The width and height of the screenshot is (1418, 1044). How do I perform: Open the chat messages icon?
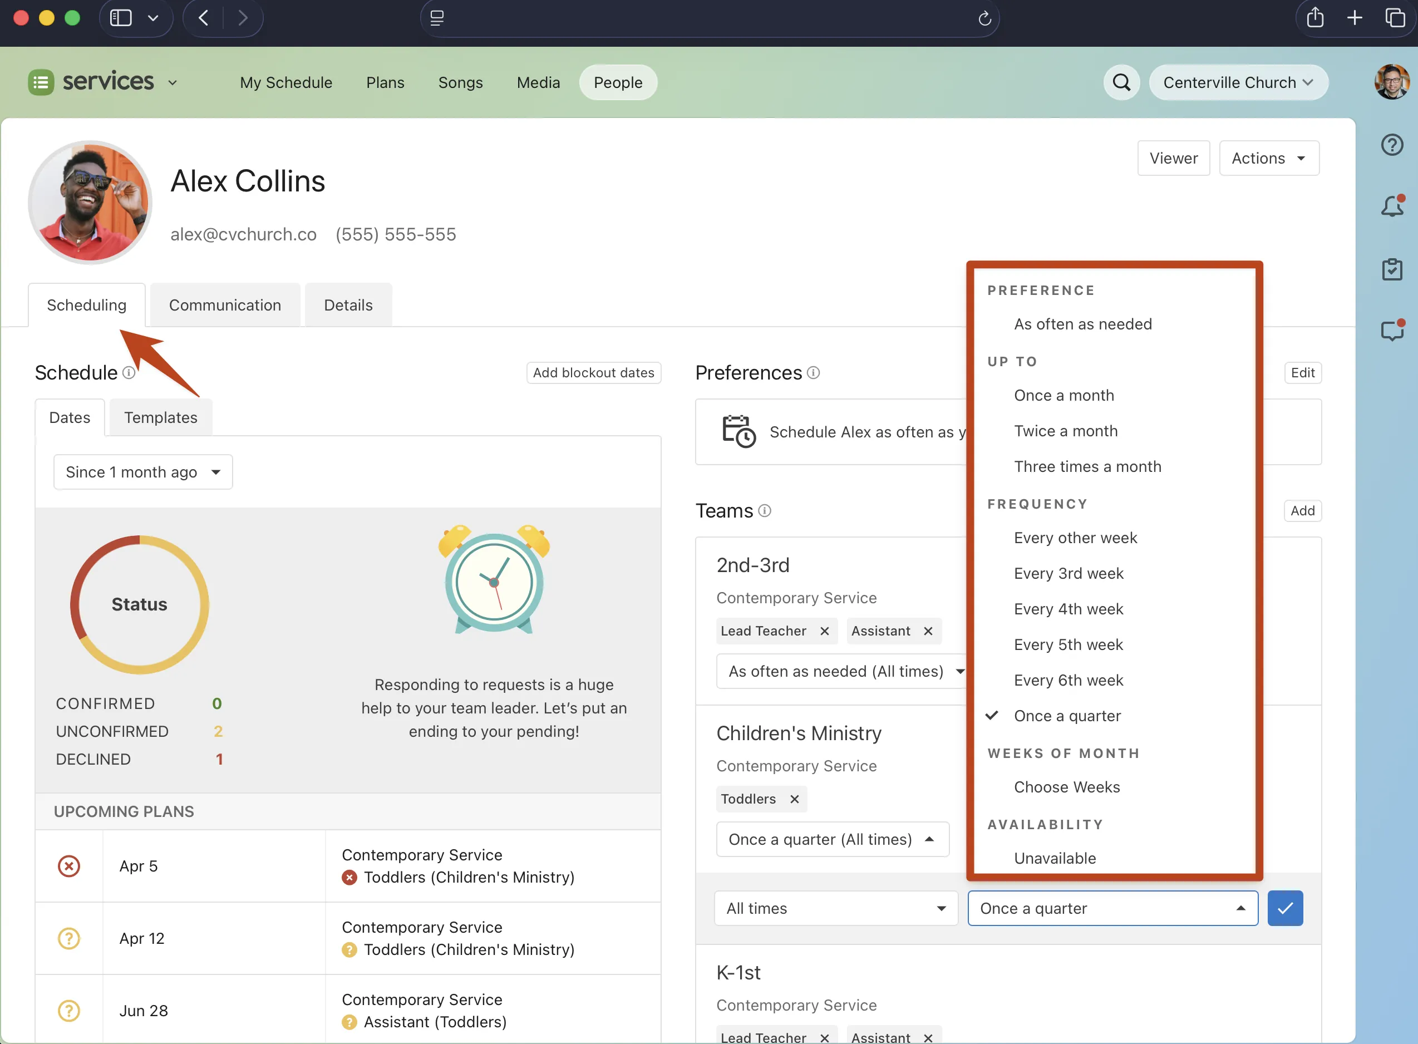pyautogui.click(x=1391, y=331)
